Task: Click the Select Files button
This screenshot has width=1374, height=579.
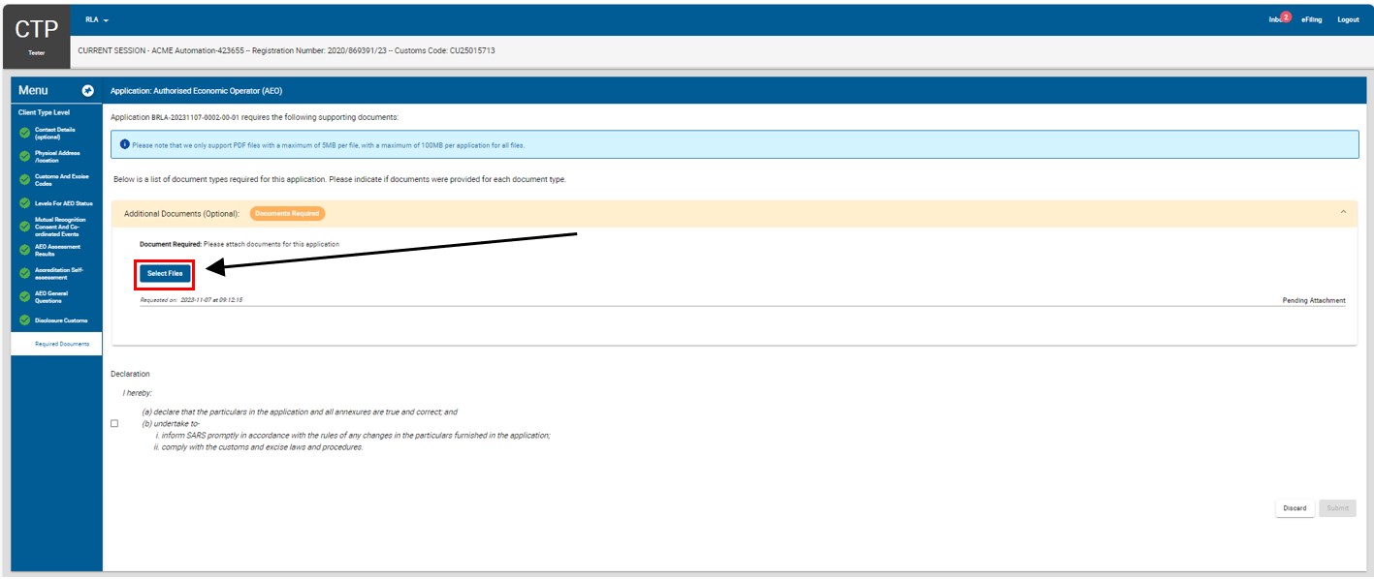Action: pyautogui.click(x=165, y=274)
